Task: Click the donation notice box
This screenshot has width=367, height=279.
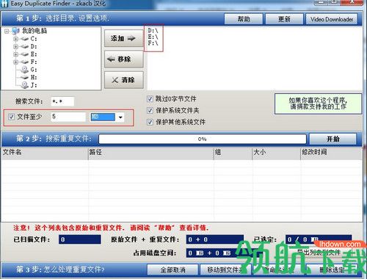Action: pos(318,104)
